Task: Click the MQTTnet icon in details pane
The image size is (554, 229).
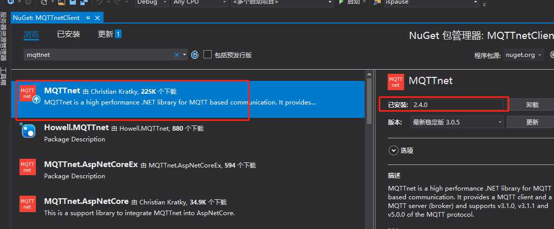Action: pyautogui.click(x=396, y=82)
